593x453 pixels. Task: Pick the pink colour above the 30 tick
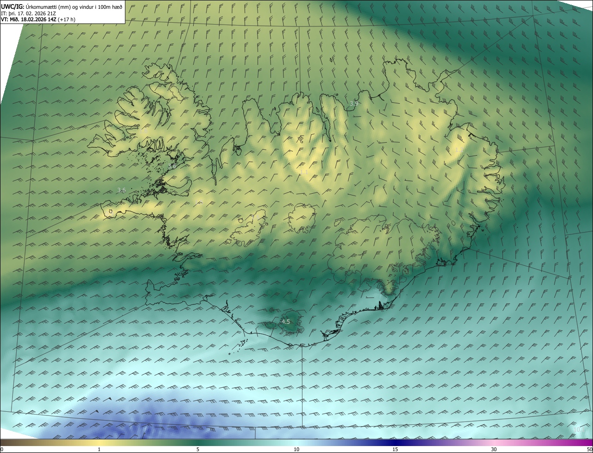(494, 442)
